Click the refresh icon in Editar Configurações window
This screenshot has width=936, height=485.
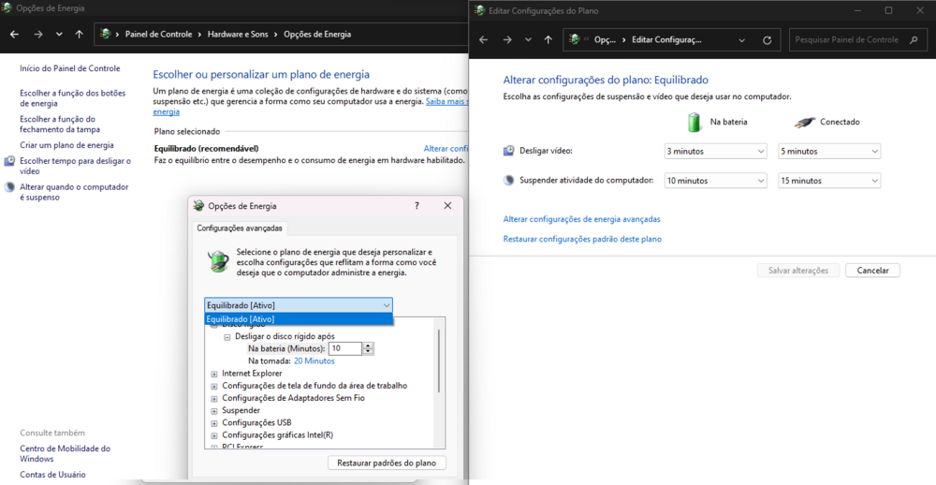[768, 40]
